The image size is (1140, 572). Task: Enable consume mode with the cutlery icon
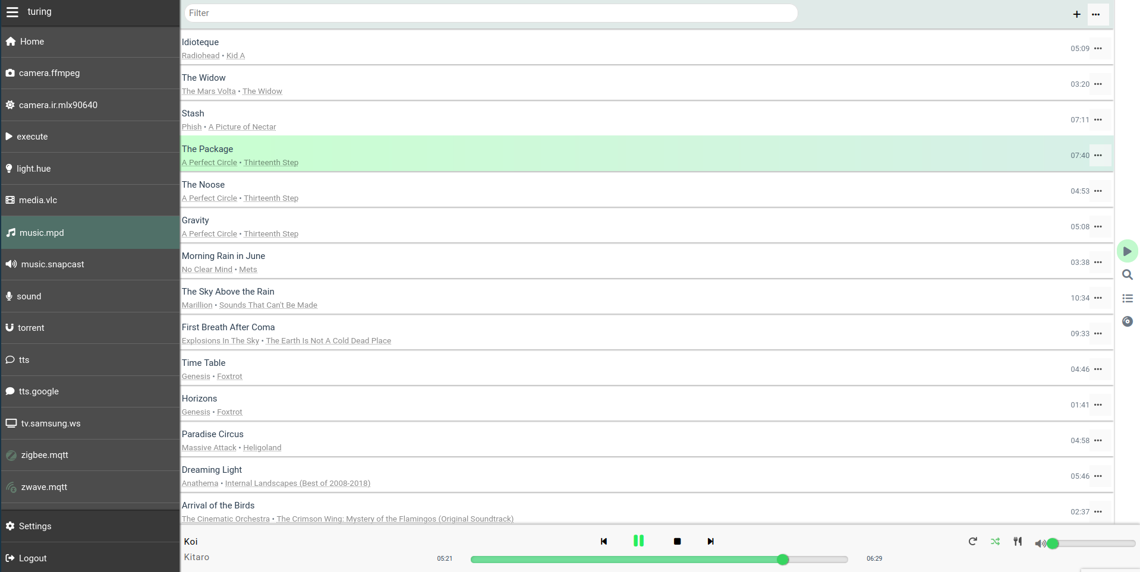[x=1018, y=541]
